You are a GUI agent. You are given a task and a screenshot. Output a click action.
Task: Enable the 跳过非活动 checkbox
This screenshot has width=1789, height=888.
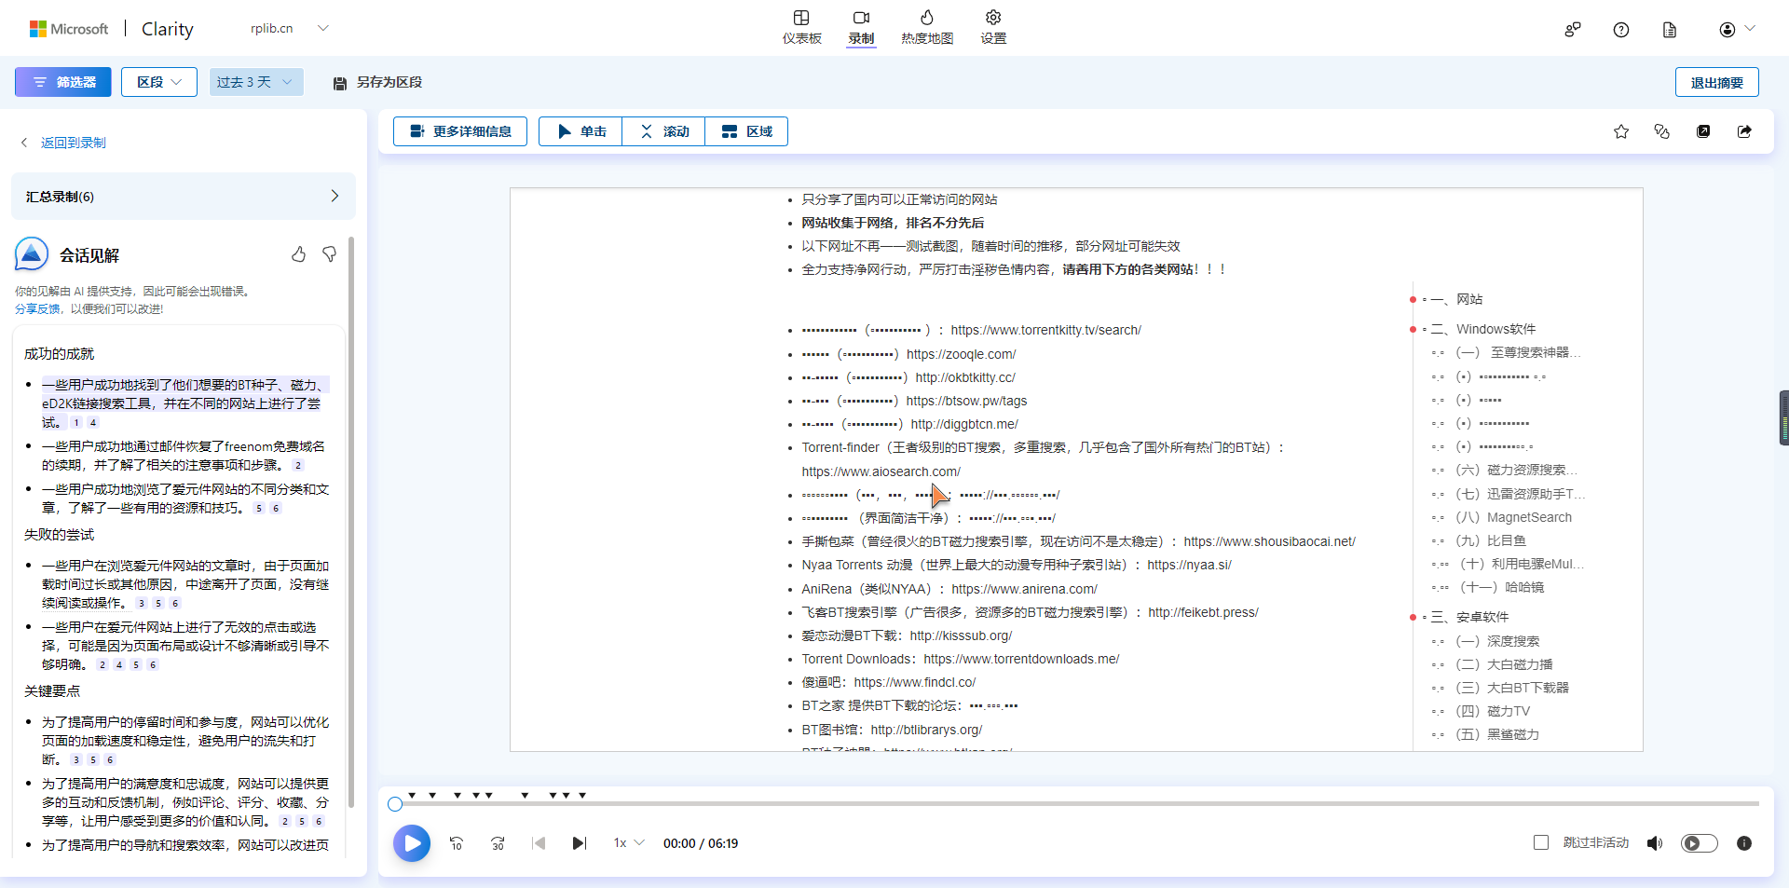coord(1540,841)
